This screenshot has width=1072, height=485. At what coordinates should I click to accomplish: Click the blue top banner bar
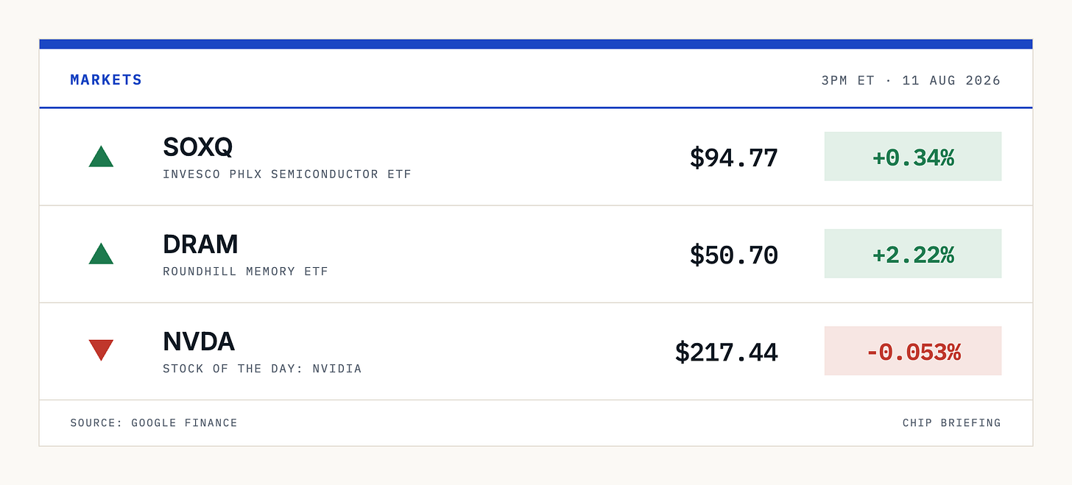[536, 44]
